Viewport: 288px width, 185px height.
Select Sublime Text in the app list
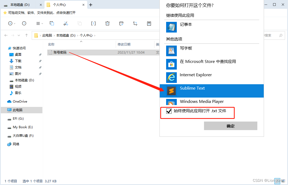pyautogui.click(x=211, y=91)
